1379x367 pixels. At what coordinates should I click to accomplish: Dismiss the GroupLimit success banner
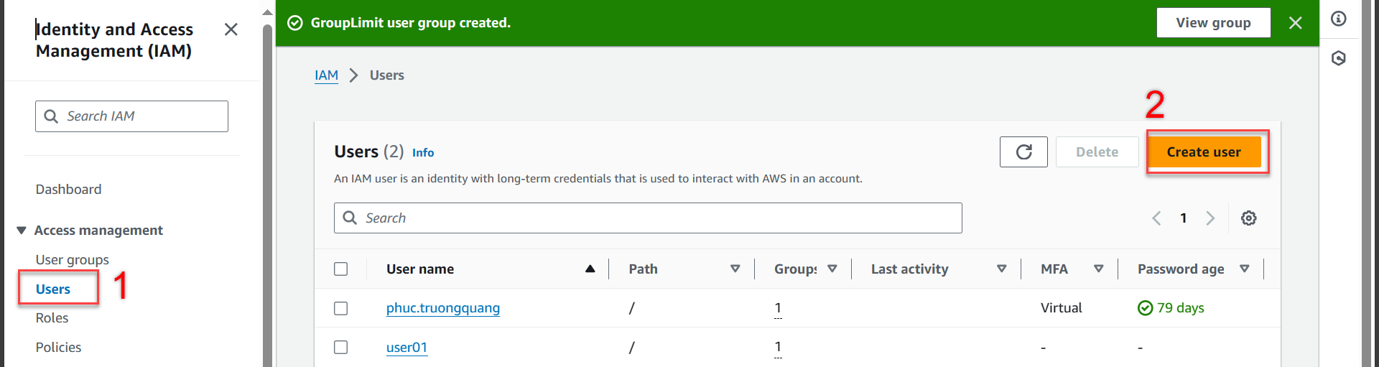(x=1295, y=23)
